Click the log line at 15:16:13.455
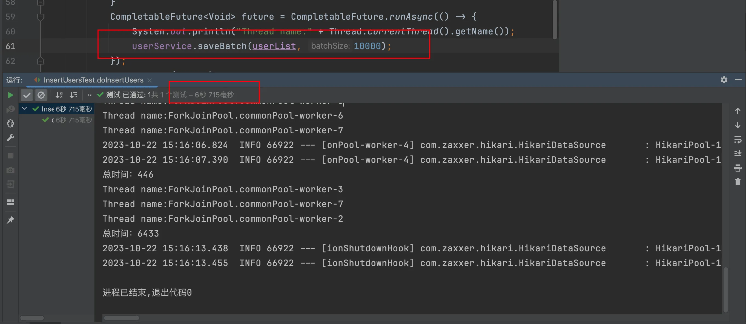The width and height of the screenshot is (746, 324). click(412, 263)
